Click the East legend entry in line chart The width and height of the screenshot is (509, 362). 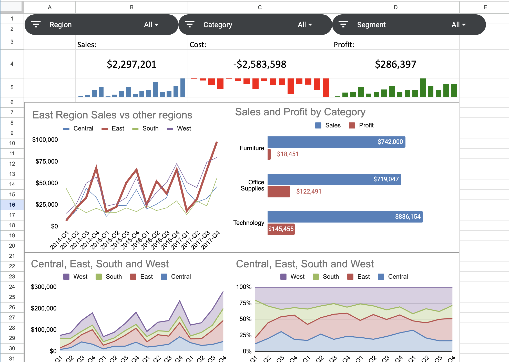(x=118, y=128)
